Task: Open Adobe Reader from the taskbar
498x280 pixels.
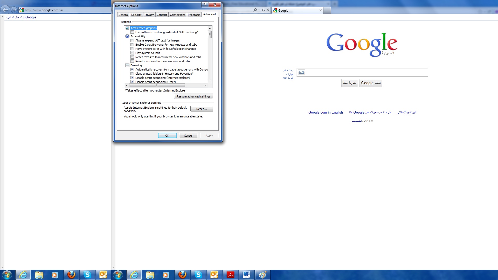Action: tap(230, 275)
